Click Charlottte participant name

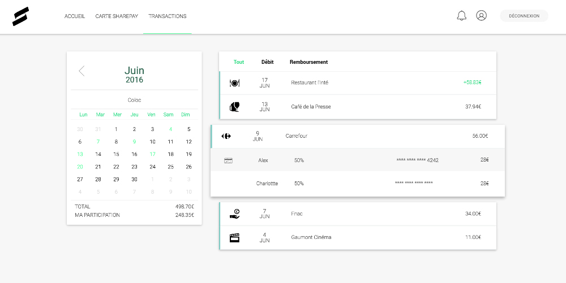[x=267, y=184]
